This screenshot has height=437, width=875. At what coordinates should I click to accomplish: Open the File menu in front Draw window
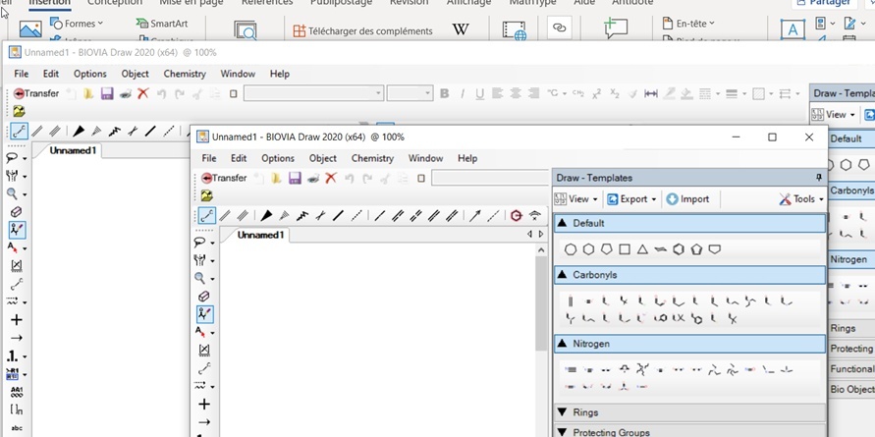pyautogui.click(x=209, y=158)
